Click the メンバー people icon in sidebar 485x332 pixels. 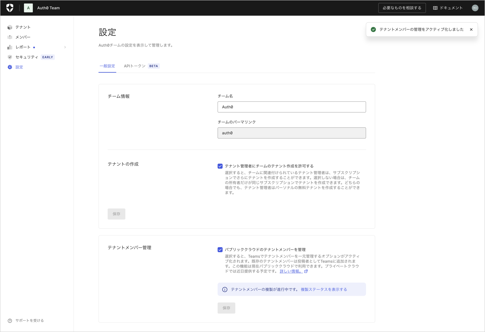pos(10,37)
